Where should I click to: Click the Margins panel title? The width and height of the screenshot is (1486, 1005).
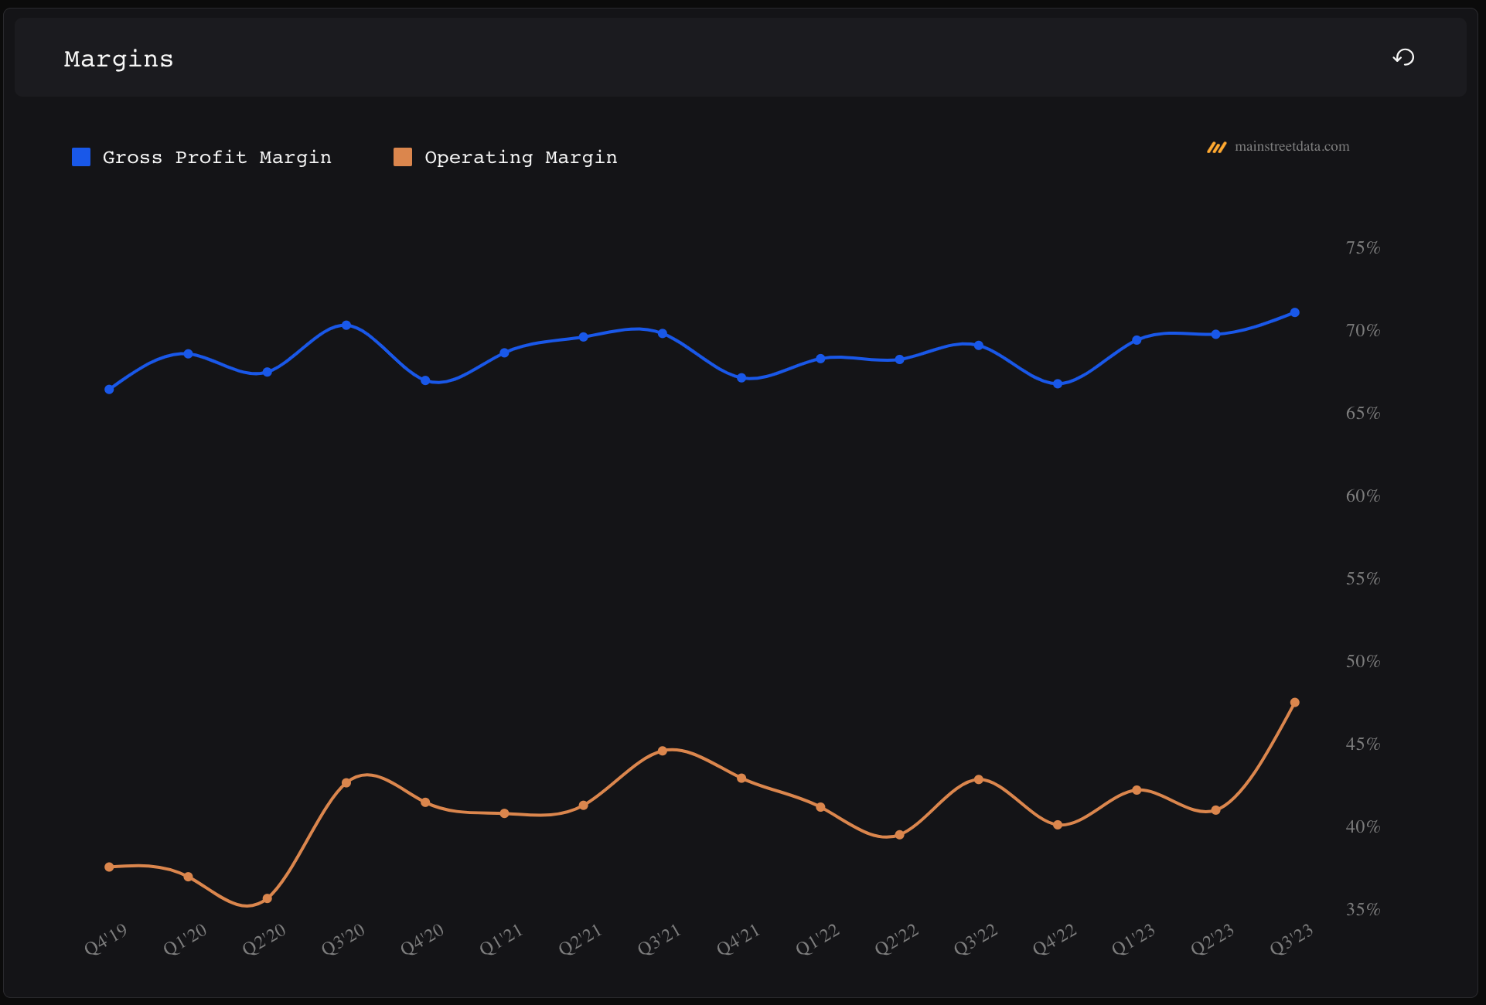118,59
